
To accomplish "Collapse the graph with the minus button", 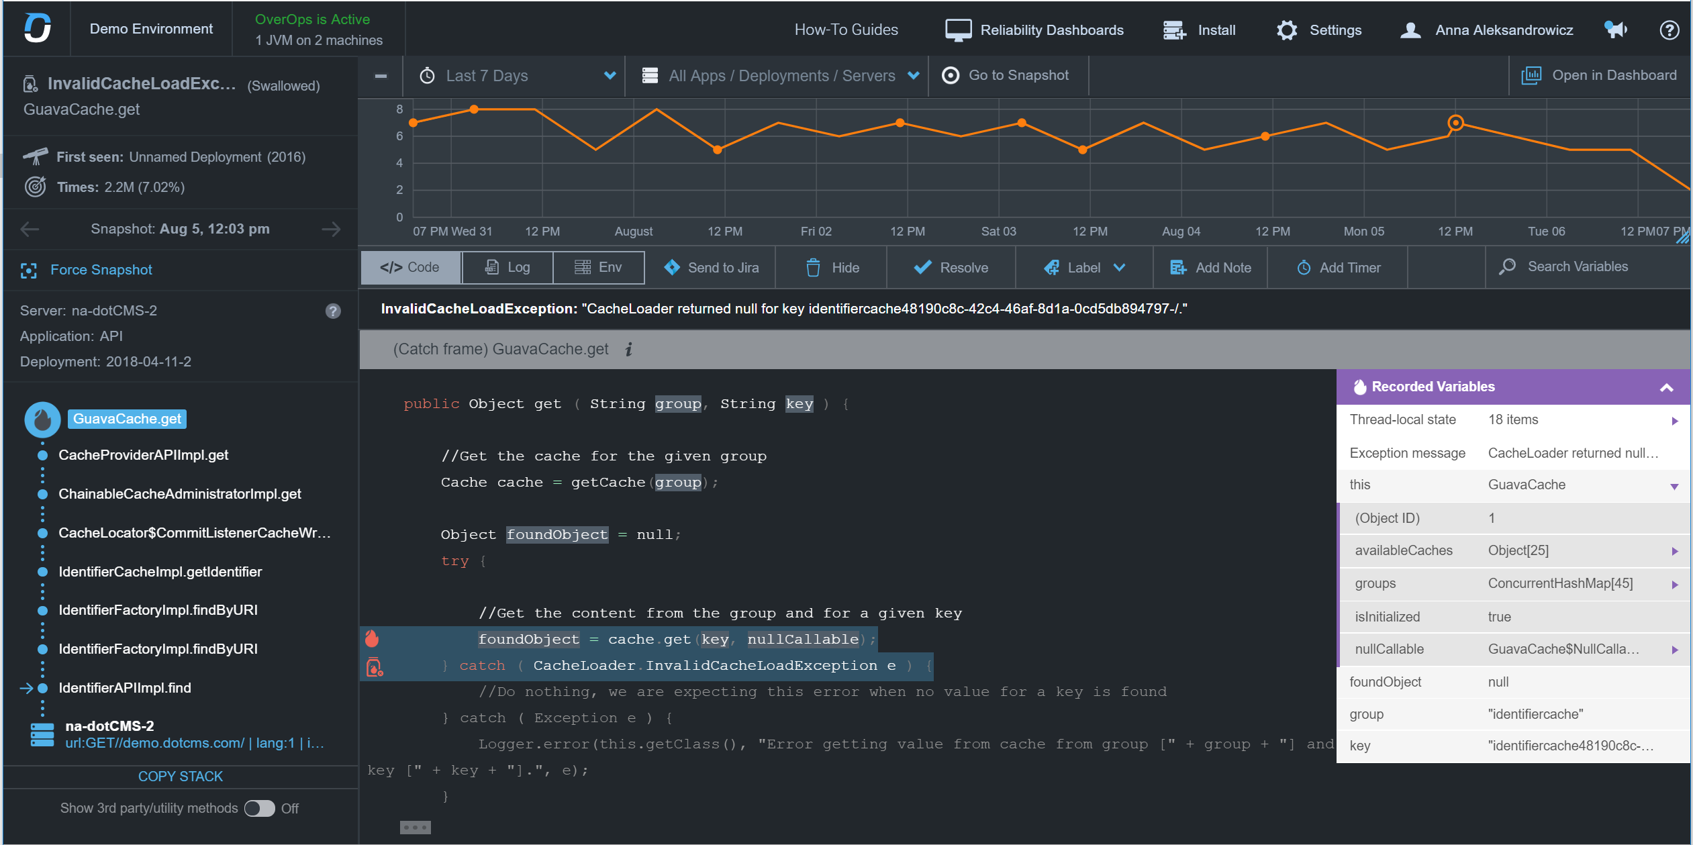I will point(381,76).
